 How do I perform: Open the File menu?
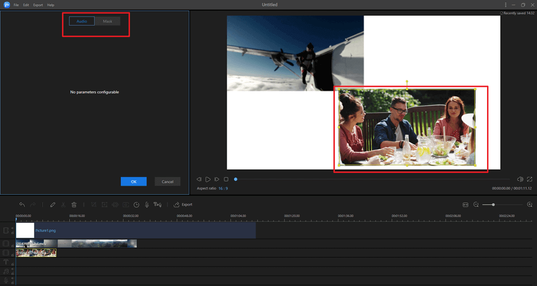tap(16, 5)
